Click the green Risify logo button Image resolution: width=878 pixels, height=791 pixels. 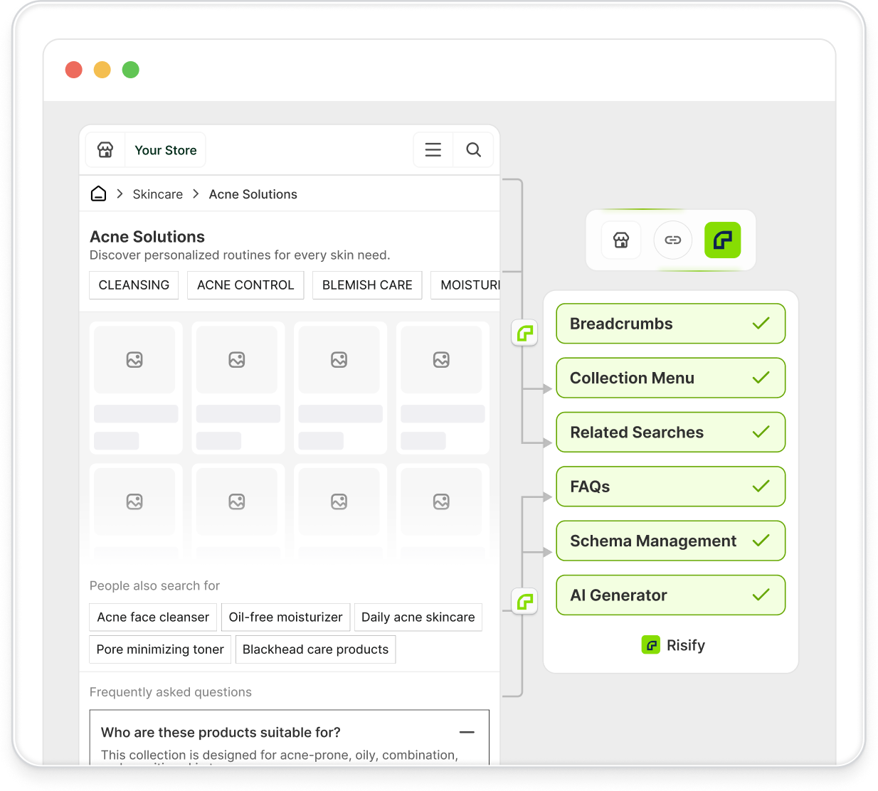tap(722, 240)
